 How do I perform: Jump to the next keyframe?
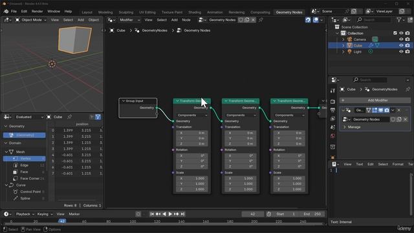[177, 214]
